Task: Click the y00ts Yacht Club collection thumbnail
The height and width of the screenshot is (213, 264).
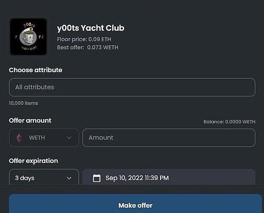Action: pos(28,37)
